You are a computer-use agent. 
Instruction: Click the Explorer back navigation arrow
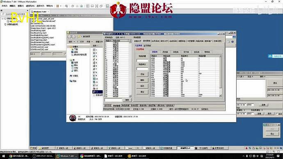pos(69,37)
